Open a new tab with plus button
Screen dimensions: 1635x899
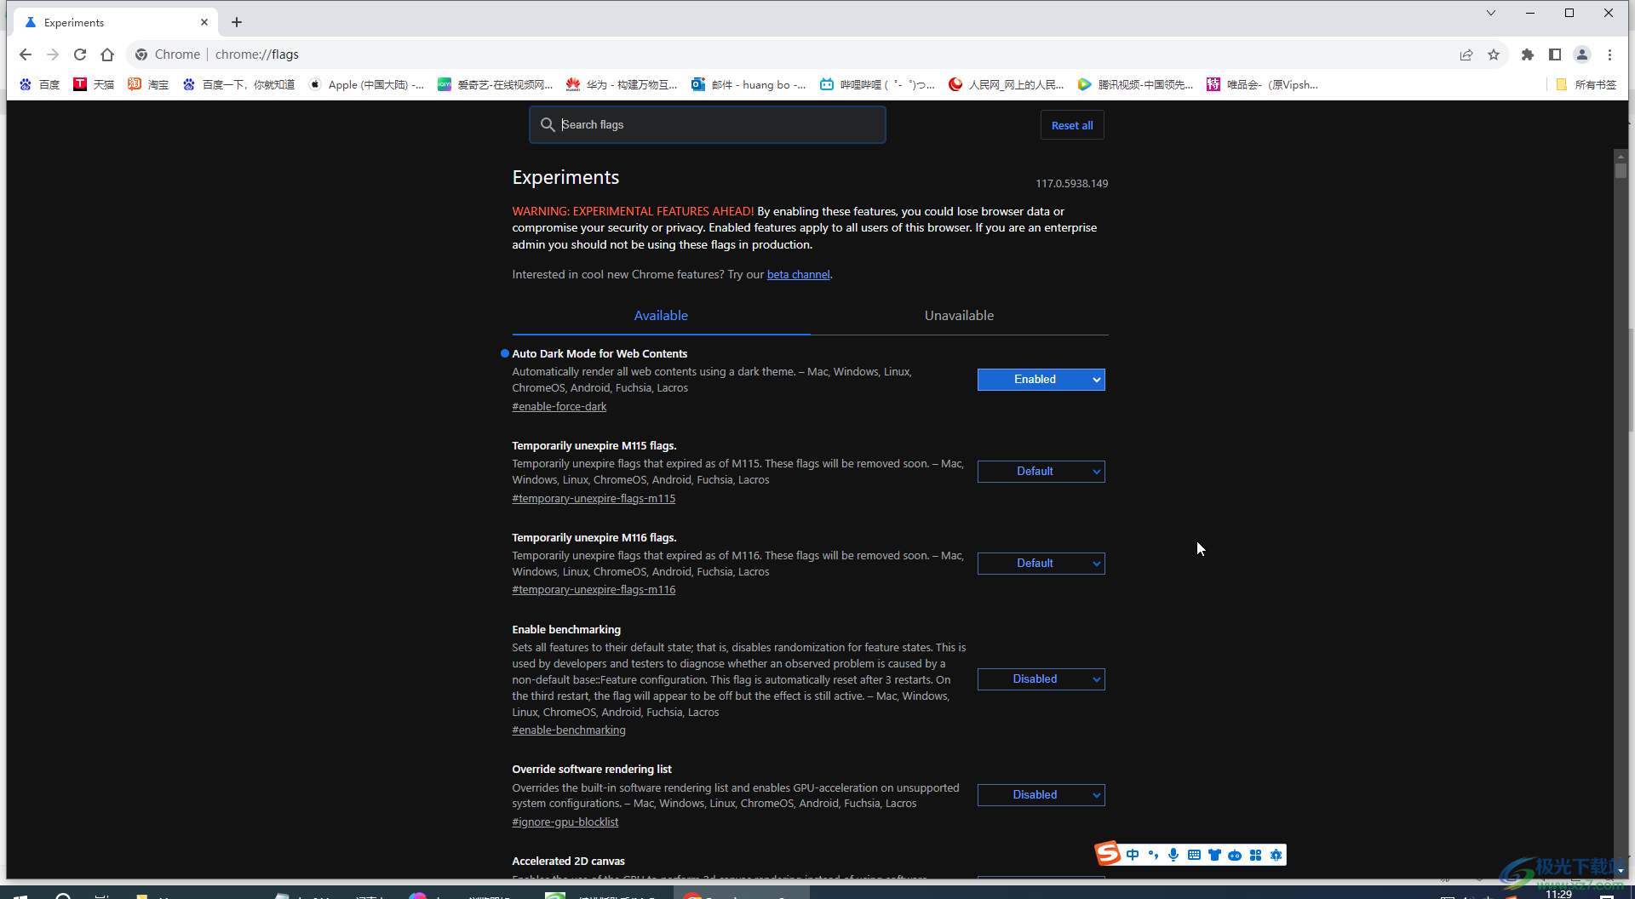237,22
